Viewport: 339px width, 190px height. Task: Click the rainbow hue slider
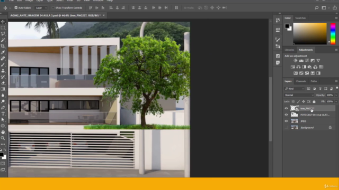[333, 34]
